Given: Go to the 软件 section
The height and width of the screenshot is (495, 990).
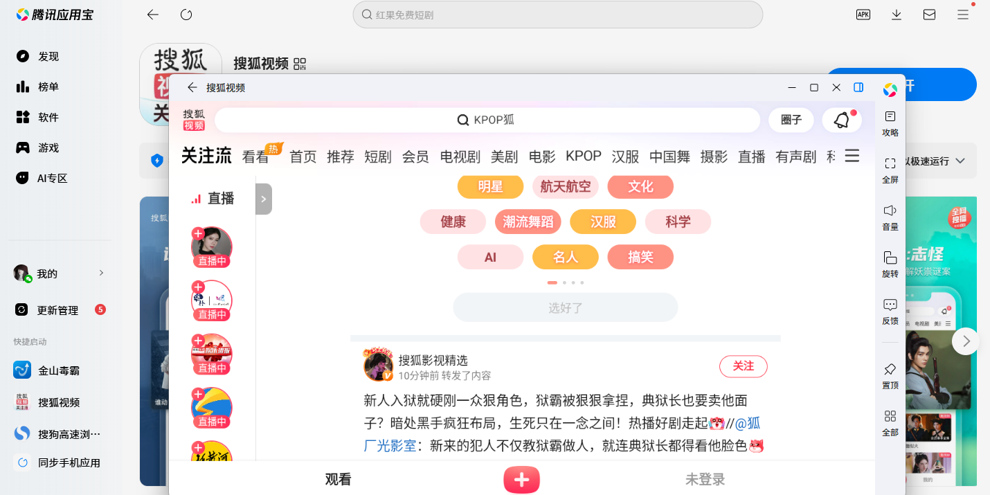Looking at the screenshot, I should point(38,117).
